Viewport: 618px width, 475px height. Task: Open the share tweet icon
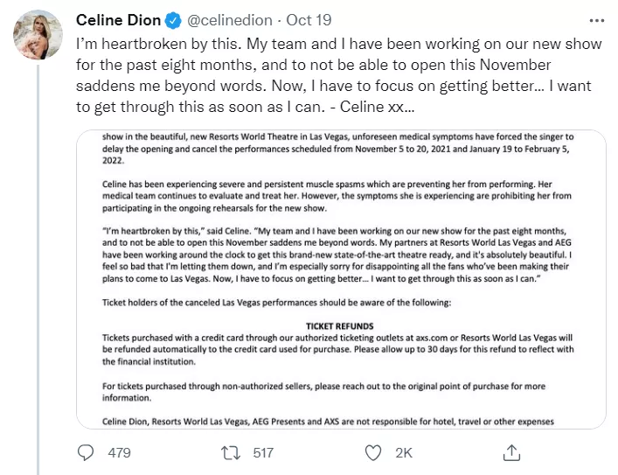click(x=514, y=452)
